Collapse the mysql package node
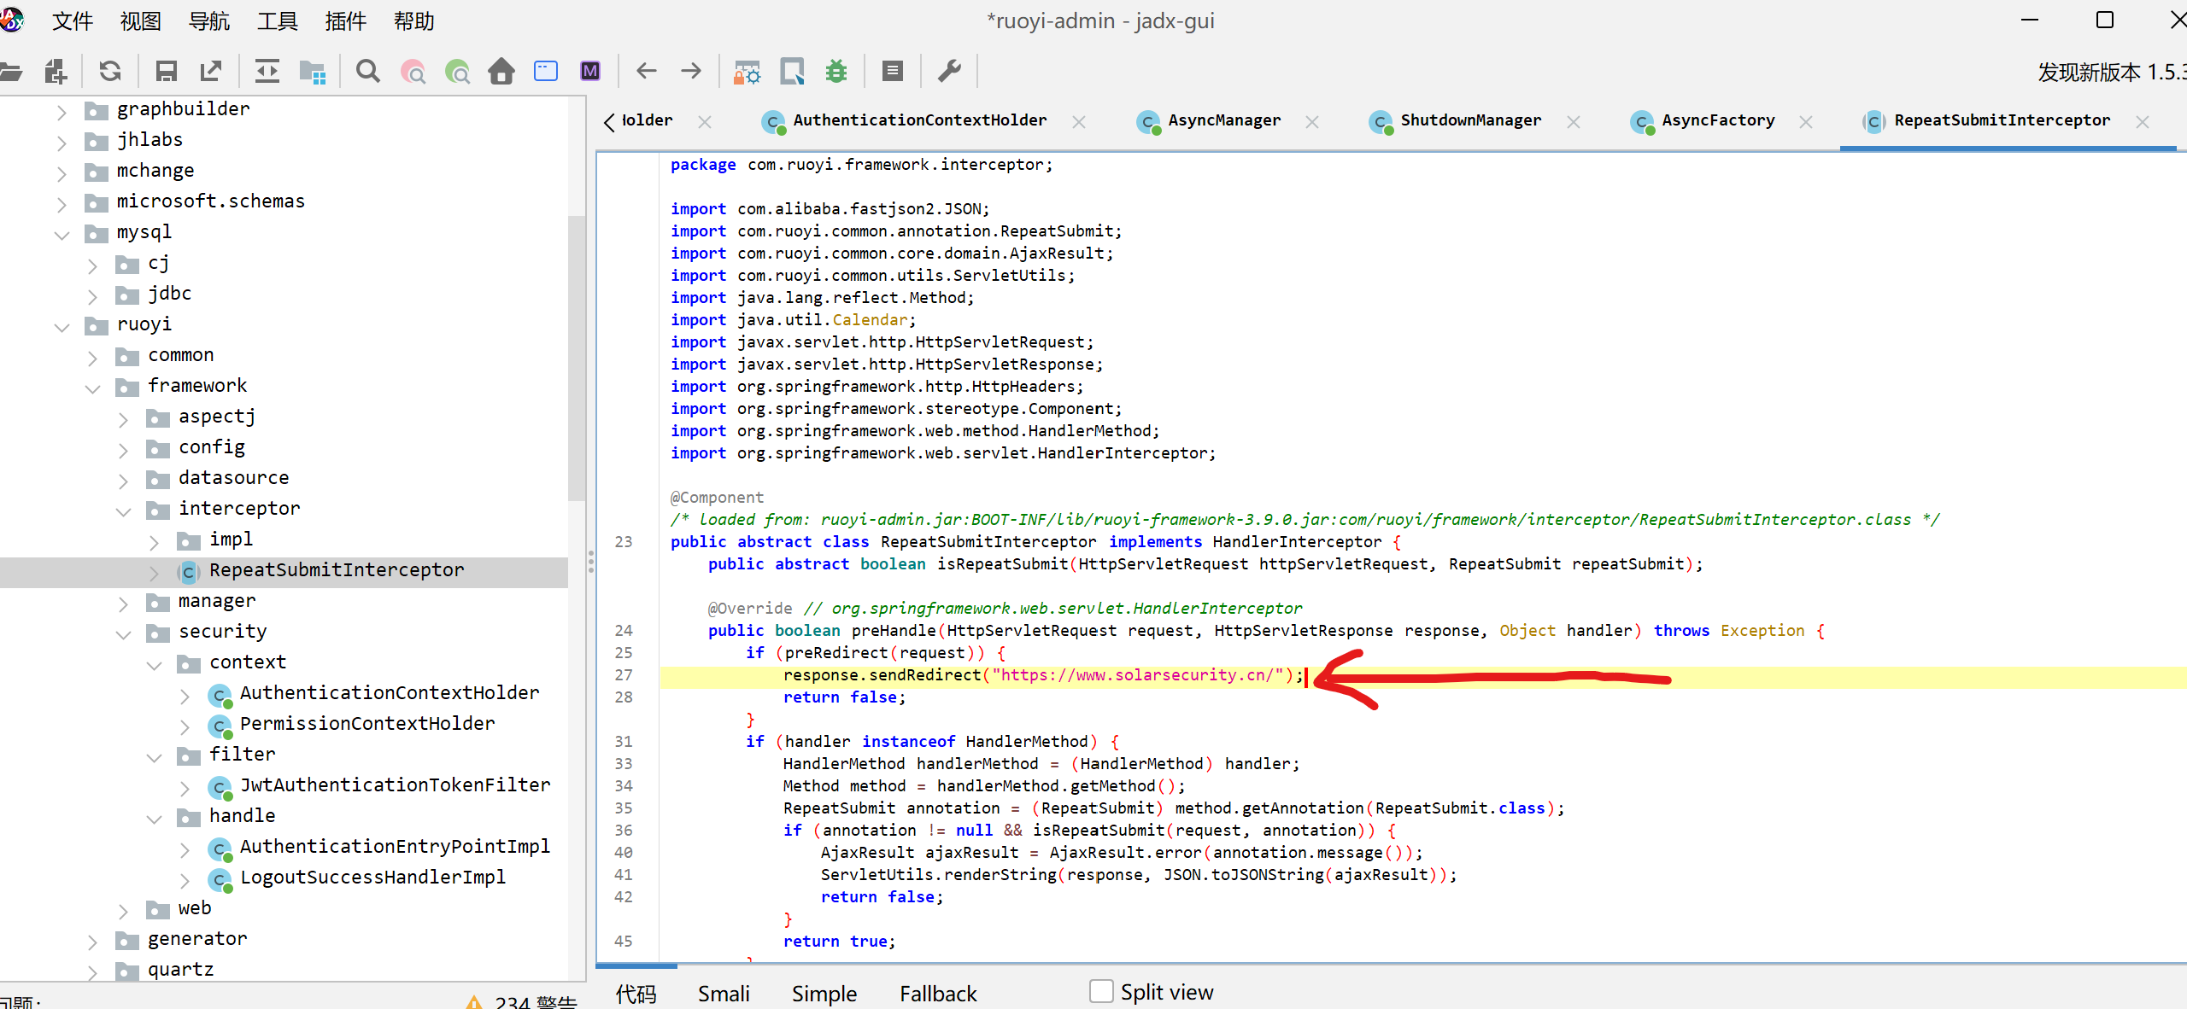2187x1009 pixels. (62, 233)
